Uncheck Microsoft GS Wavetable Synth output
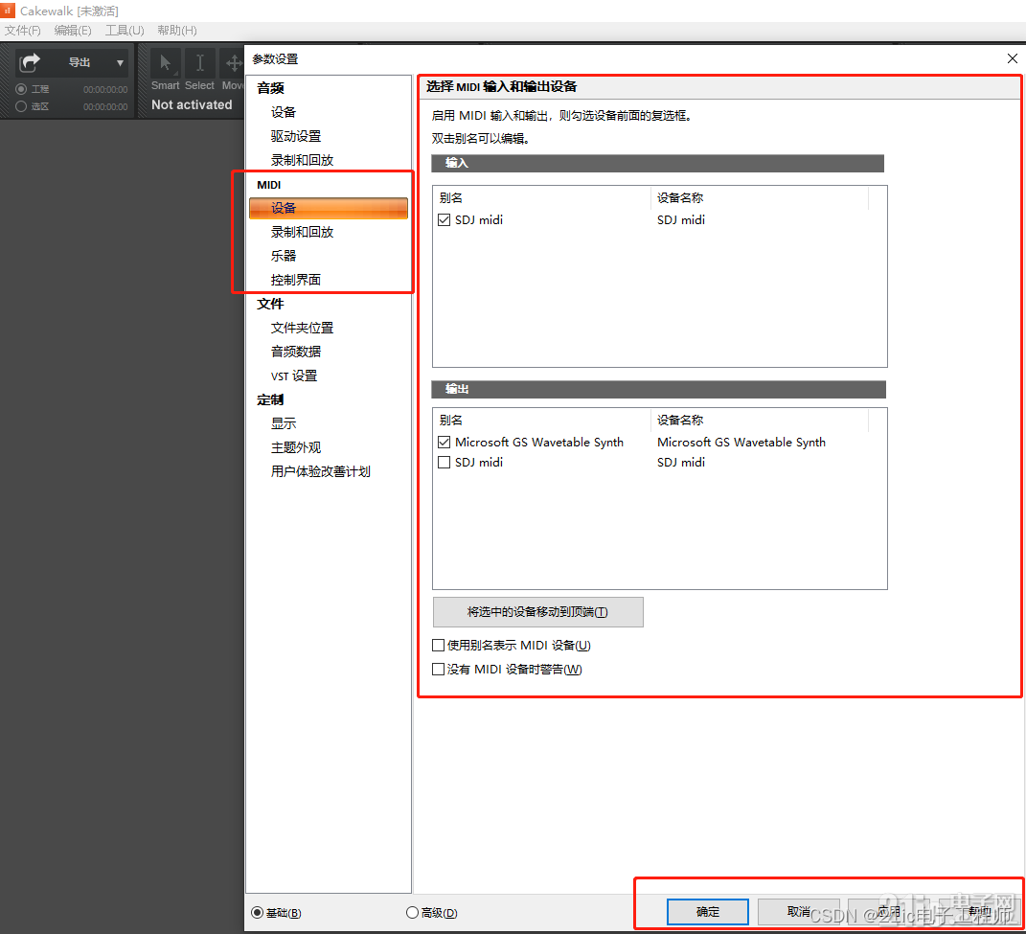 [x=445, y=443]
